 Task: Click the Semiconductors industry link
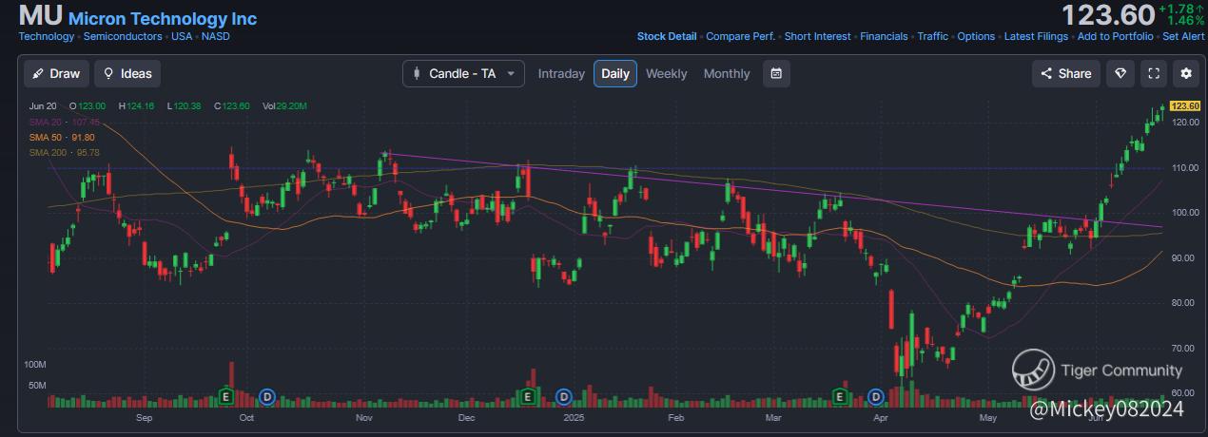(x=123, y=36)
